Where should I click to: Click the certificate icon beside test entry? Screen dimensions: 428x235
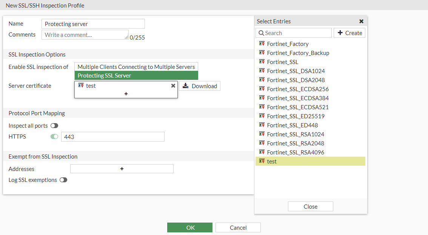tap(262, 161)
